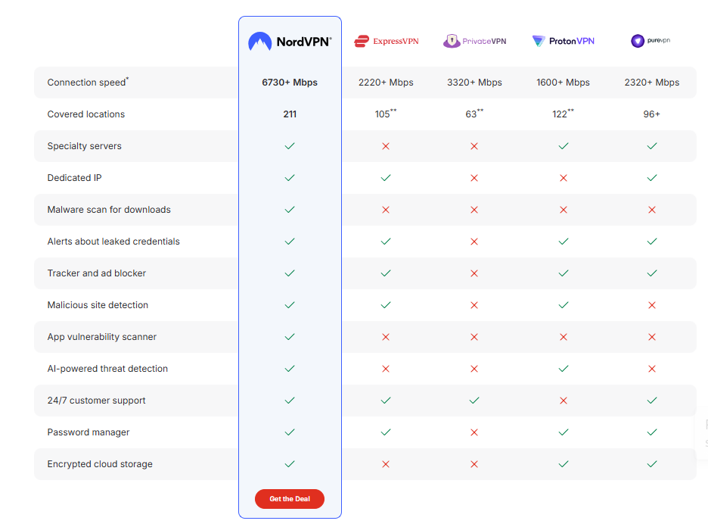Click NordVPN's 211 covered locations value
The height and width of the screenshot is (527, 708).
point(290,114)
